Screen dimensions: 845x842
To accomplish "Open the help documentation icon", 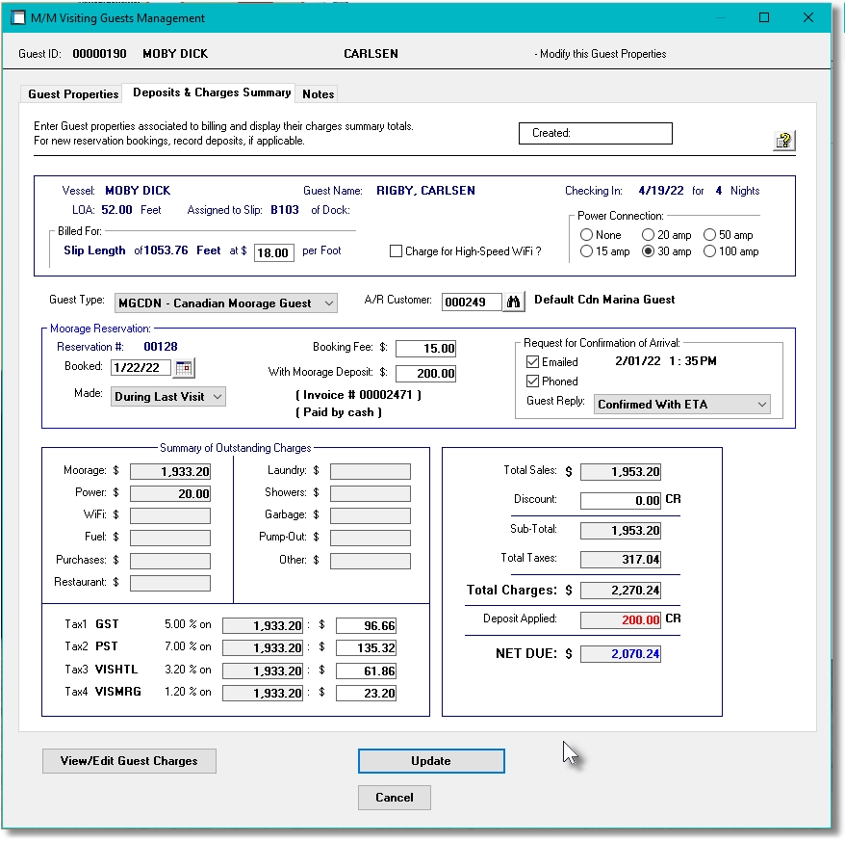I will (x=783, y=141).
